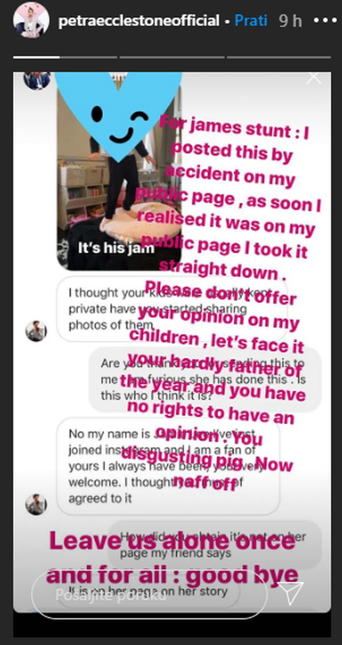Tap the paper-plane share story icon
The width and height of the screenshot is (342, 645).
click(x=290, y=593)
